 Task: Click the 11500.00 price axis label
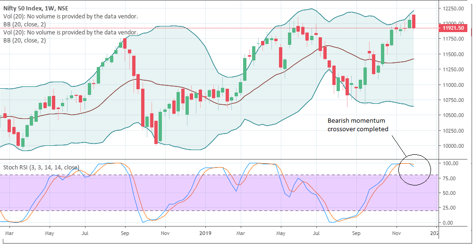[x=453, y=54]
